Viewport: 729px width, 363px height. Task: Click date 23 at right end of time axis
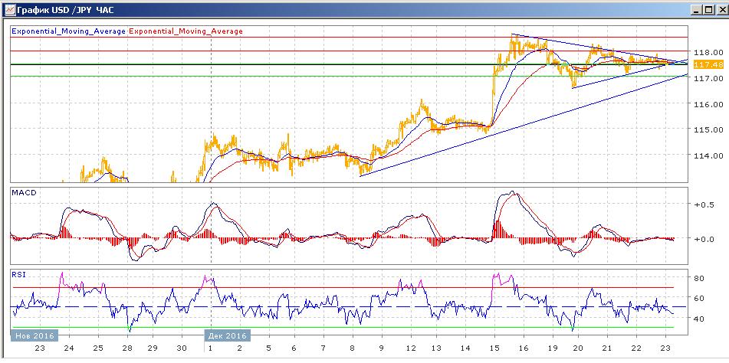pos(665,348)
